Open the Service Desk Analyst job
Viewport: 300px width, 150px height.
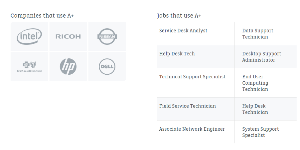[183, 31]
